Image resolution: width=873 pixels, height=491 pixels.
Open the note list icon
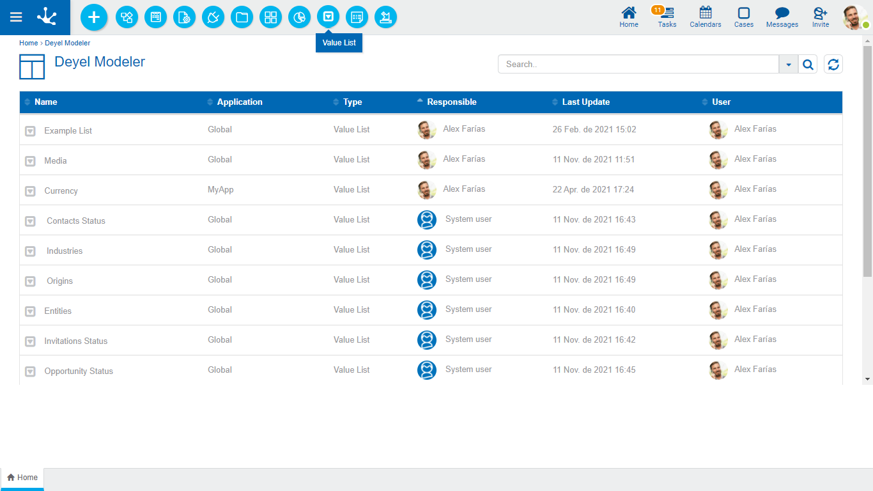click(x=357, y=17)
